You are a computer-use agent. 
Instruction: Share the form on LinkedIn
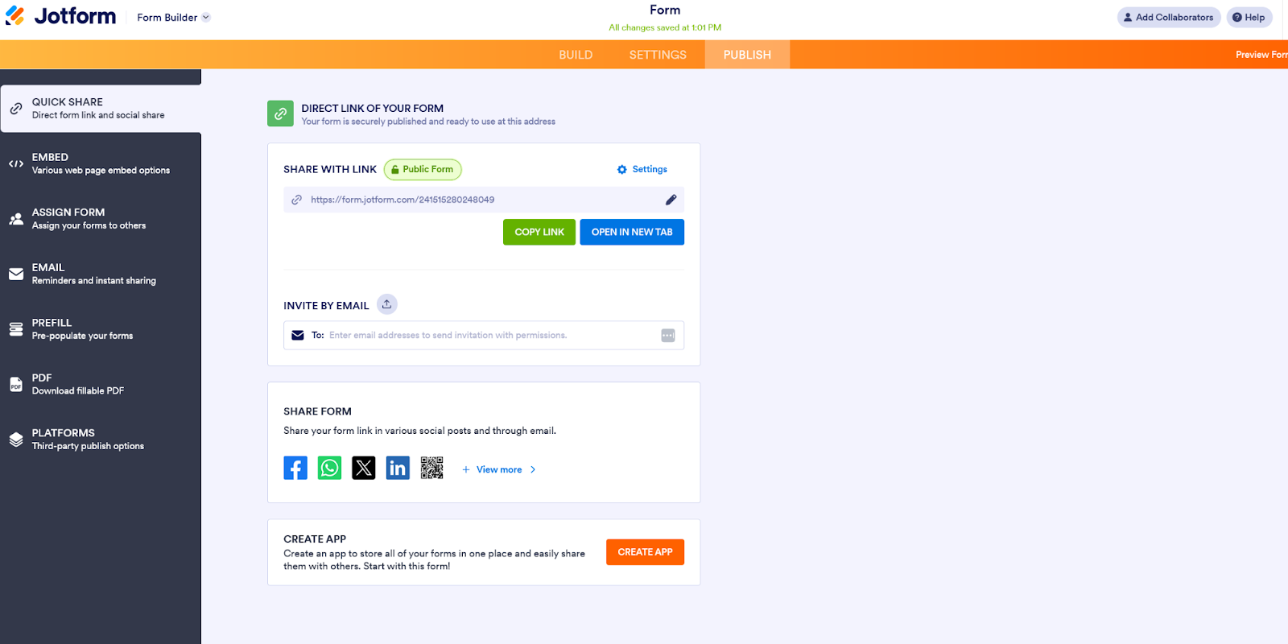398,468
